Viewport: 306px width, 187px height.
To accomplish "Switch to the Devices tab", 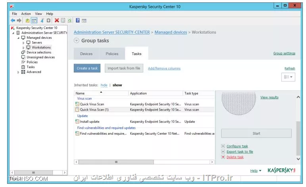I will point(86,53).
